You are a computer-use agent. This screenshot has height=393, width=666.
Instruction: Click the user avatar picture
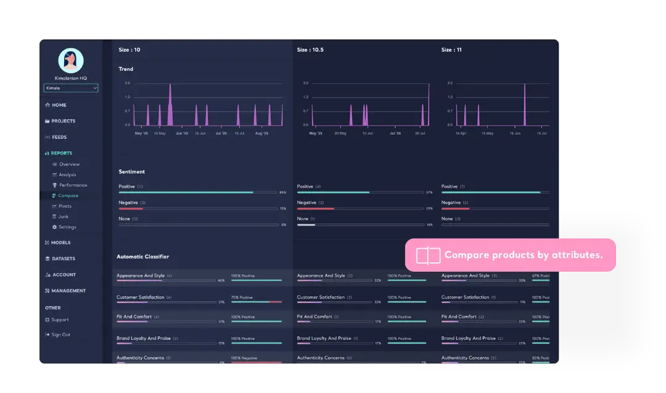click(71, 60)
